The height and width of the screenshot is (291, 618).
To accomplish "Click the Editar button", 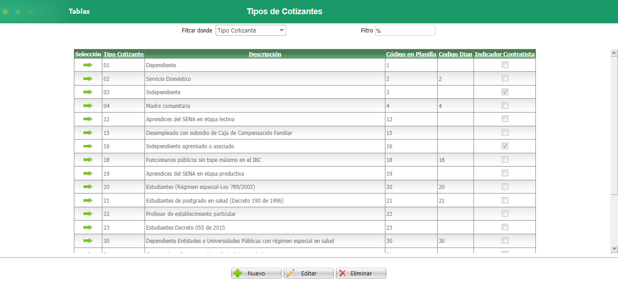I will 308,273.
